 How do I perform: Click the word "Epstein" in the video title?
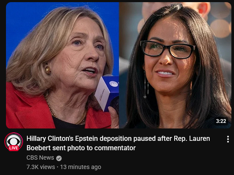(87, 139)
